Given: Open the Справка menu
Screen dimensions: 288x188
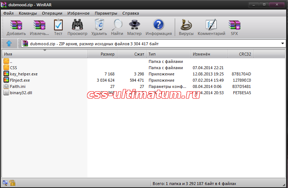Looking at the screenshot, I should click(131, 13).
